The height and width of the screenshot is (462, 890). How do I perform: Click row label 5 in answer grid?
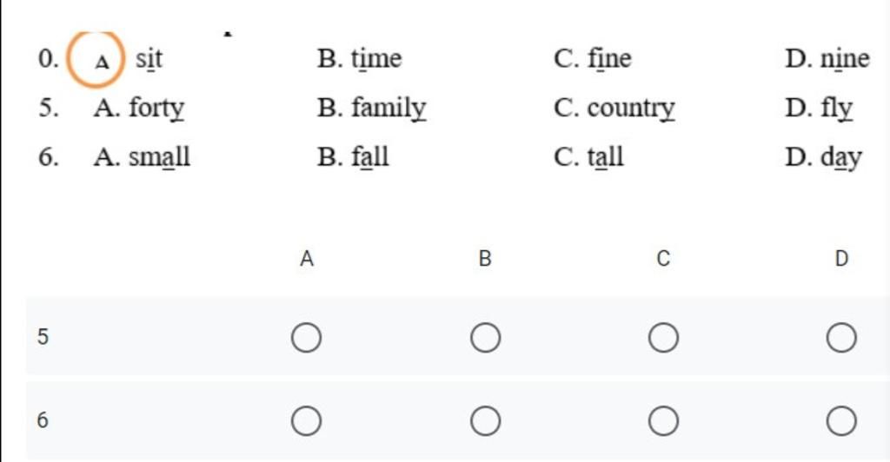(x=43, y=337)
